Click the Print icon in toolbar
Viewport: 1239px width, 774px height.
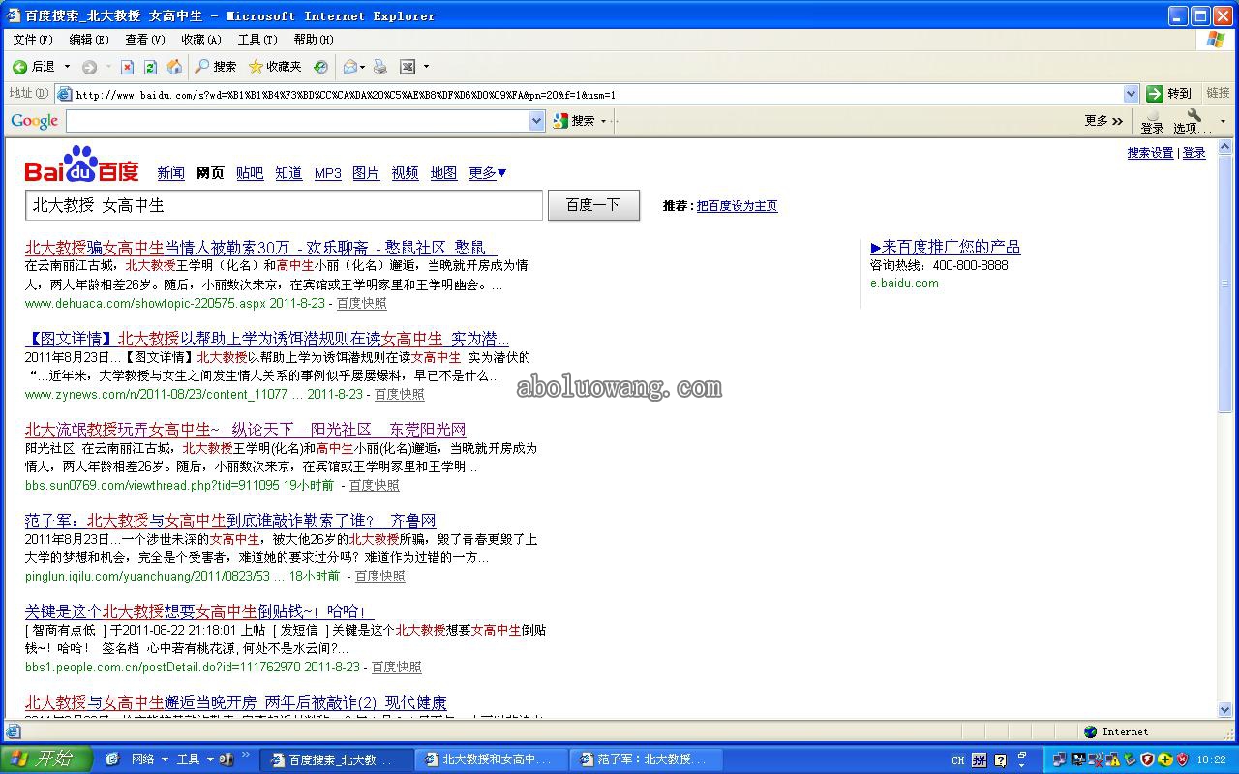pyautogui.click(x=380, y=67)
